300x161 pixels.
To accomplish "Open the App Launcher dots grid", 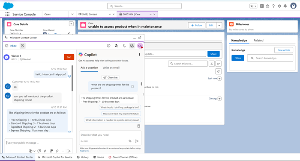I will coord(7,15).
